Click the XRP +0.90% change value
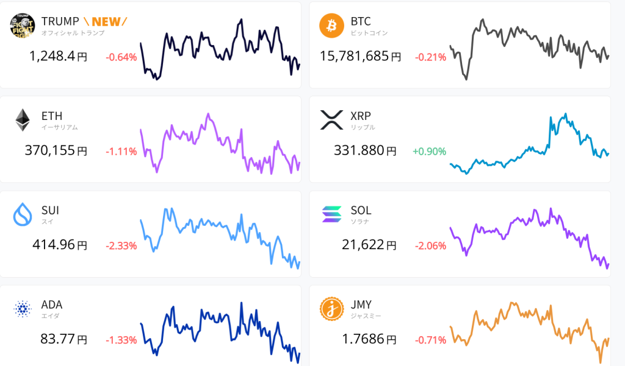Viewport: 625px width, 366px height. tap(430, 152)
